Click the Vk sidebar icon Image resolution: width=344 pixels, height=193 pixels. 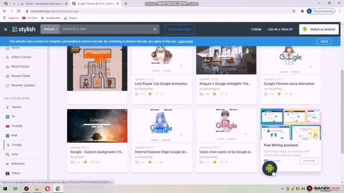pos(8,117)
